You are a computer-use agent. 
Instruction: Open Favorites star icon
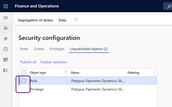pos(6,38)
